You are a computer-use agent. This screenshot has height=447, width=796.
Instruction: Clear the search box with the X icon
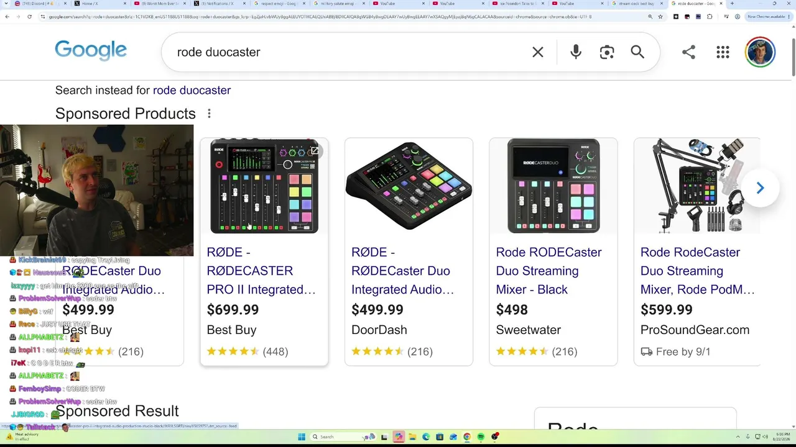pyautogui.click(x=538, y=52)
